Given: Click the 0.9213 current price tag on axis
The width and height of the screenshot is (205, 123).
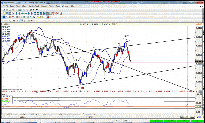Looking at the screenshot, I should click(x=199, y=61).
